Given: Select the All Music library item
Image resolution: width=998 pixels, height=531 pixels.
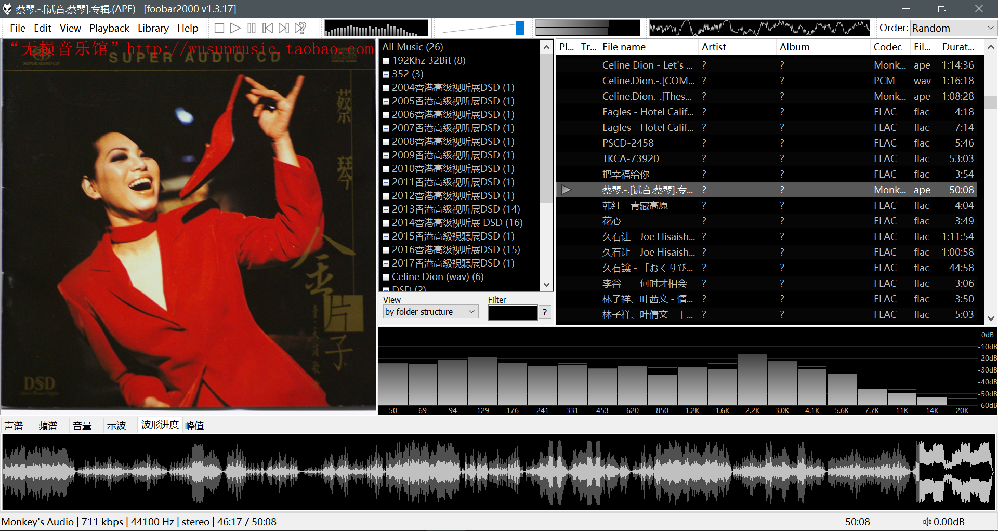Looking at the screenshot, I should tap(412, 47).
